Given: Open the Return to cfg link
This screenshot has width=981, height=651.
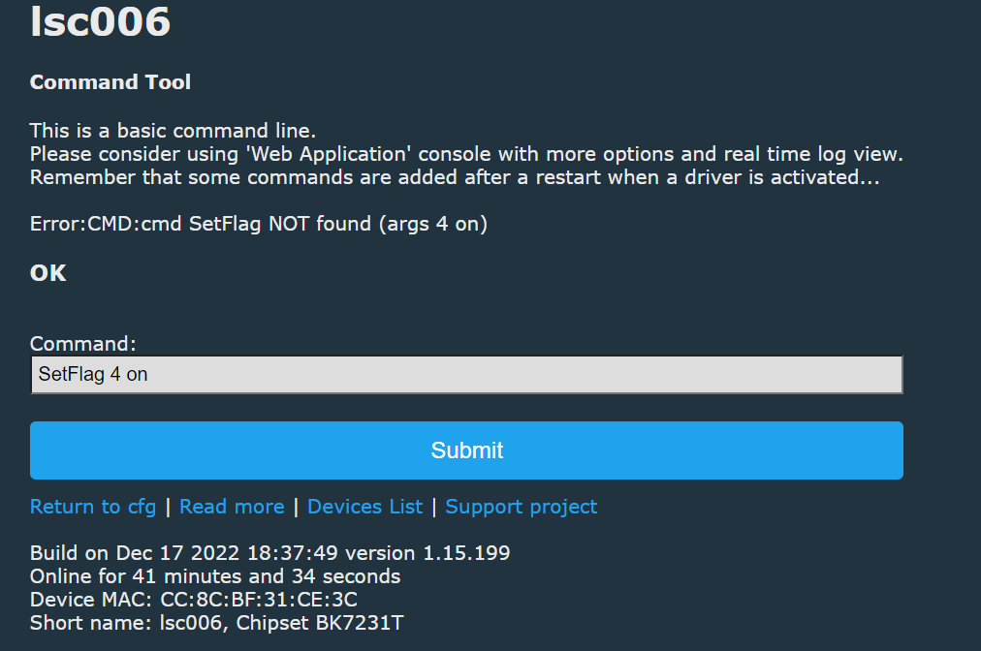Looking at the screenshot, I should (93, 507).
